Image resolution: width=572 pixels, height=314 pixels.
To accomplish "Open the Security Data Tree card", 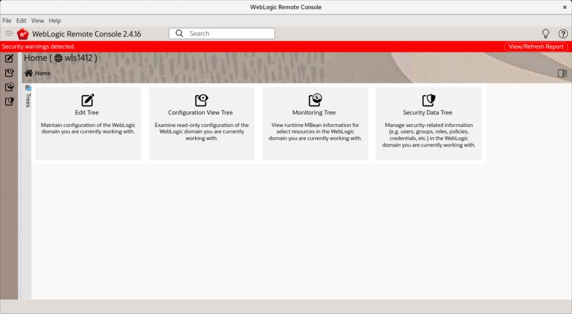I will click(428, 123).
